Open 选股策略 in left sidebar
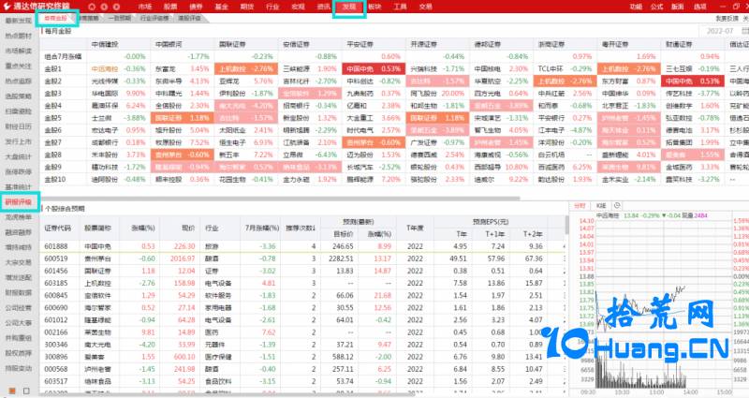 [x=18, y=96]
